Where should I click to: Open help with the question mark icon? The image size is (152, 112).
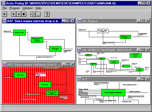pos(47,14)
